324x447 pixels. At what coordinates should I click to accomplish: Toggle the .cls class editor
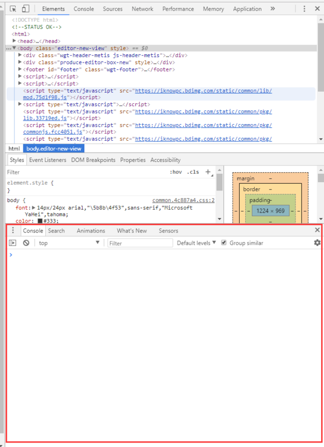coord(193,172)
